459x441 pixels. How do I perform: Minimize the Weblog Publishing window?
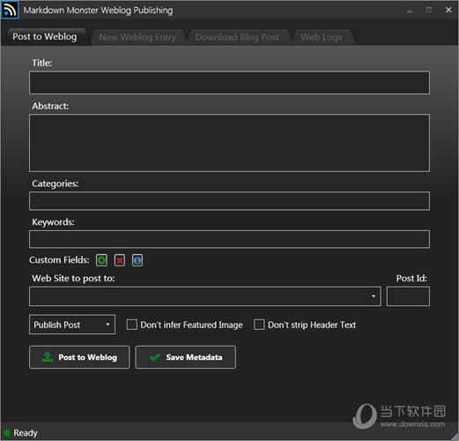tap(410, 11)
